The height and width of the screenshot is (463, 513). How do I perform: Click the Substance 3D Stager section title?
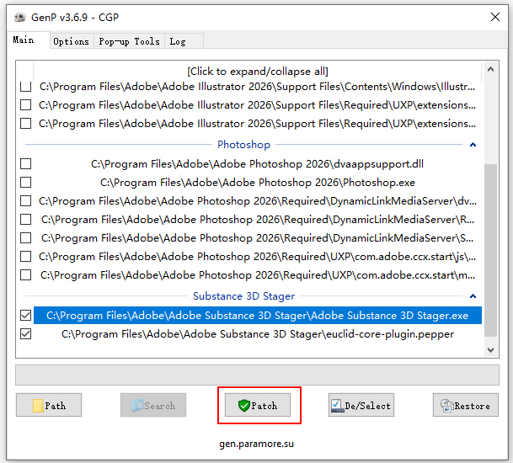(x=243, y=296)
